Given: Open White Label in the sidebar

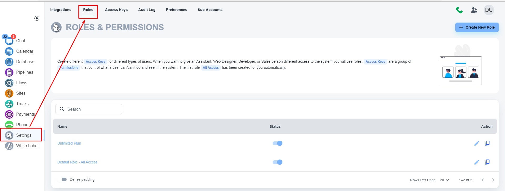Looking at the screenshot, I should [27, 146].
